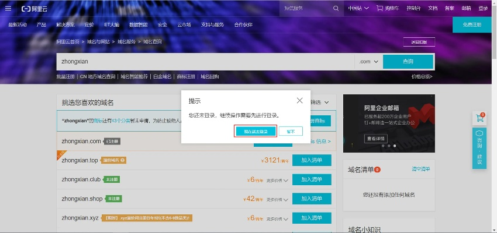Open the 批量注册 link

[x=65, y=76]
